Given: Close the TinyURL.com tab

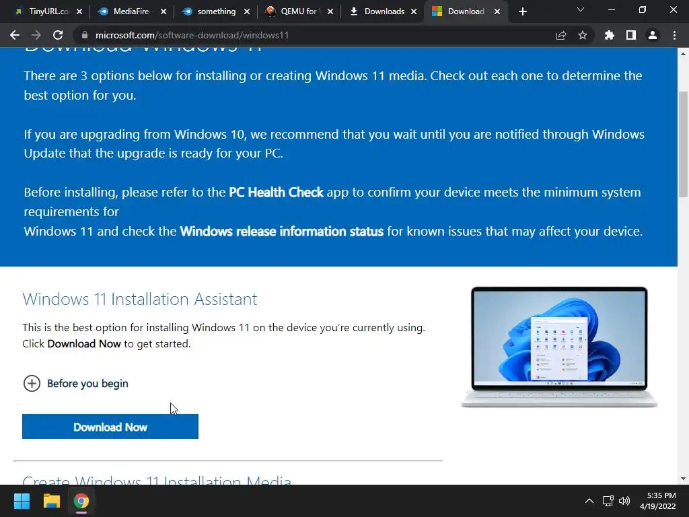Looking at the screenshot, I should tap(79, 11).
